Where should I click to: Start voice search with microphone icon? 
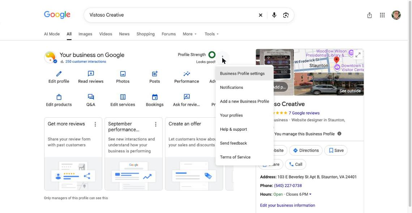274,15
